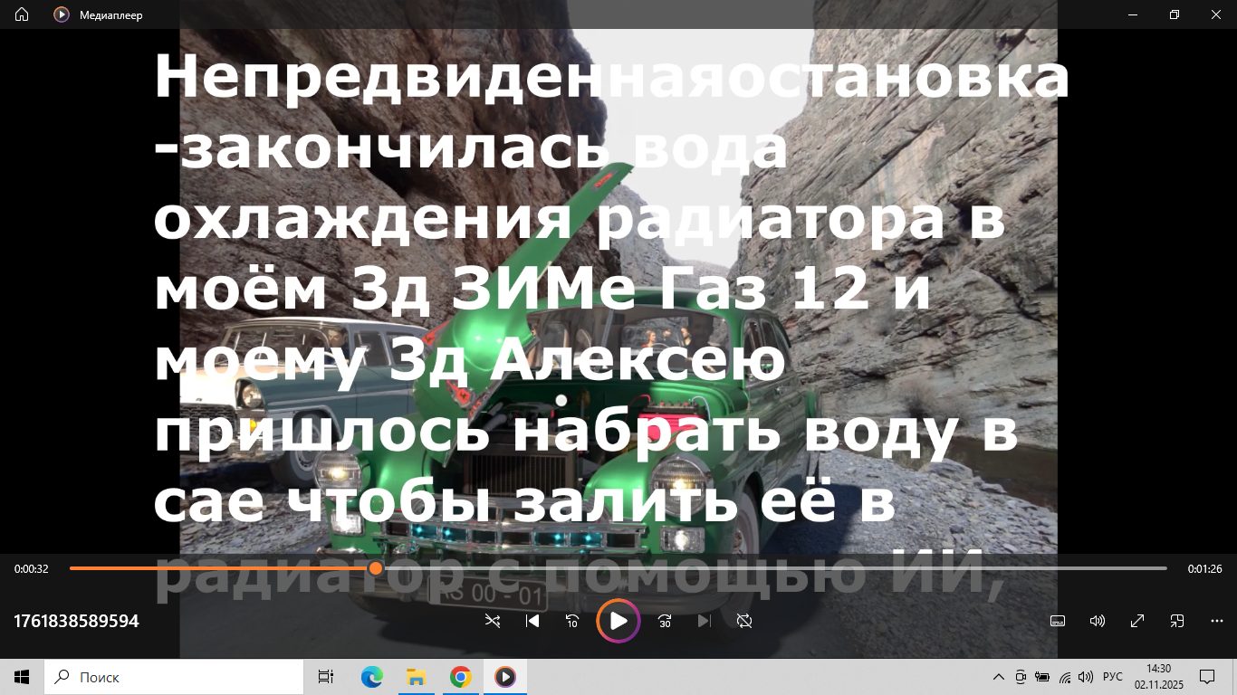Open the subtitles and captions menu
The height and width of the screenshot is (695, 1237).
pos(1057,621)
